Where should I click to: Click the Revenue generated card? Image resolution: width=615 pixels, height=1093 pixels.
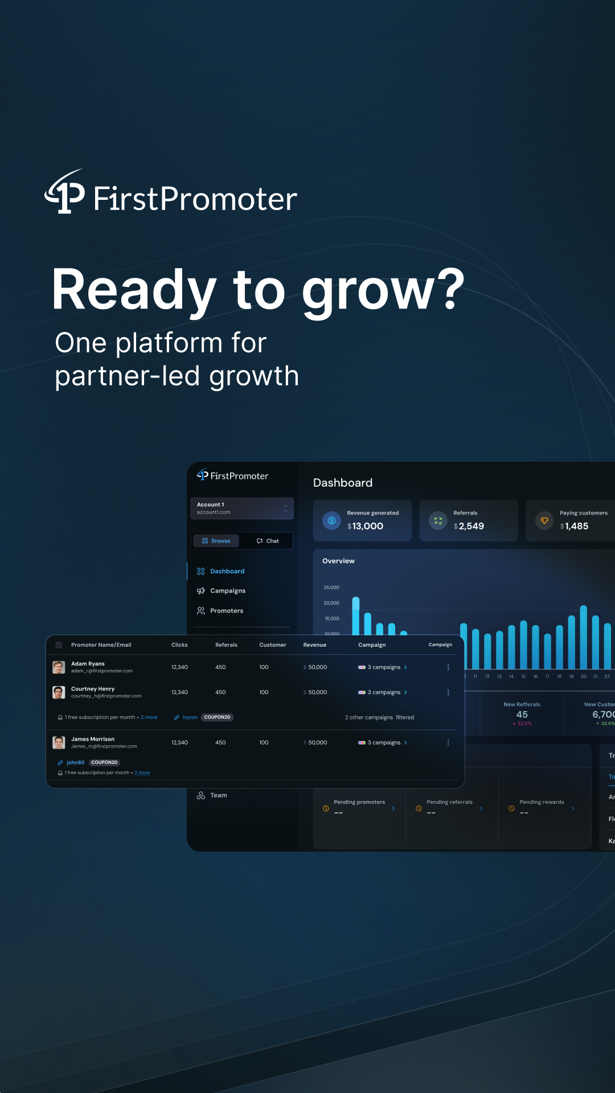point(362,520)
